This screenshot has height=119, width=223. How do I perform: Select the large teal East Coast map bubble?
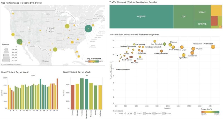point(88,29)
